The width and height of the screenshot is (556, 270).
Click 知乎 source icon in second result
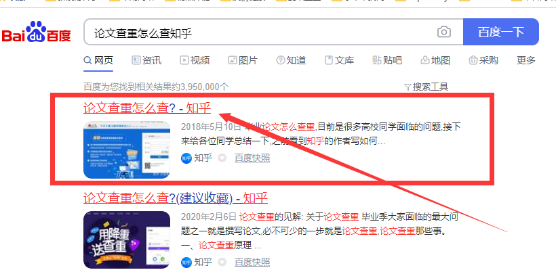pos(186,262)
